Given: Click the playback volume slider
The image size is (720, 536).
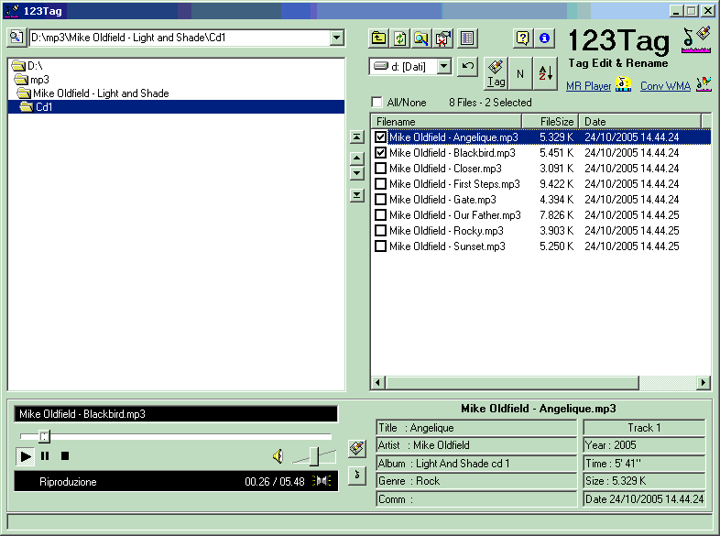Looking at the screenshot, I should tap(312, 455).
